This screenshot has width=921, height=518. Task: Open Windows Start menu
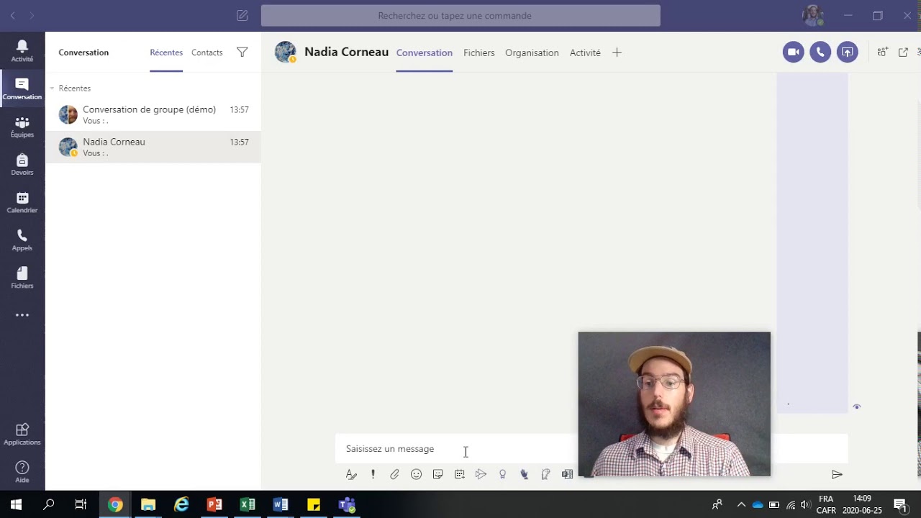click(x=16, y=504)
